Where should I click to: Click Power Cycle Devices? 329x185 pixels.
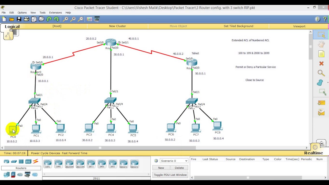pos(45,153)
